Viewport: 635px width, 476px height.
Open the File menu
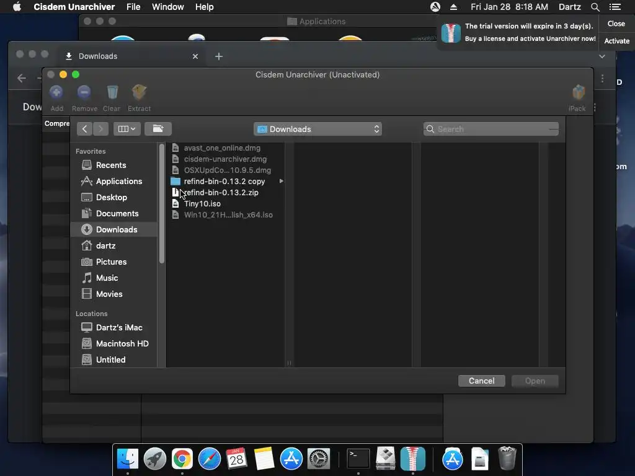[x=133, y=7]
